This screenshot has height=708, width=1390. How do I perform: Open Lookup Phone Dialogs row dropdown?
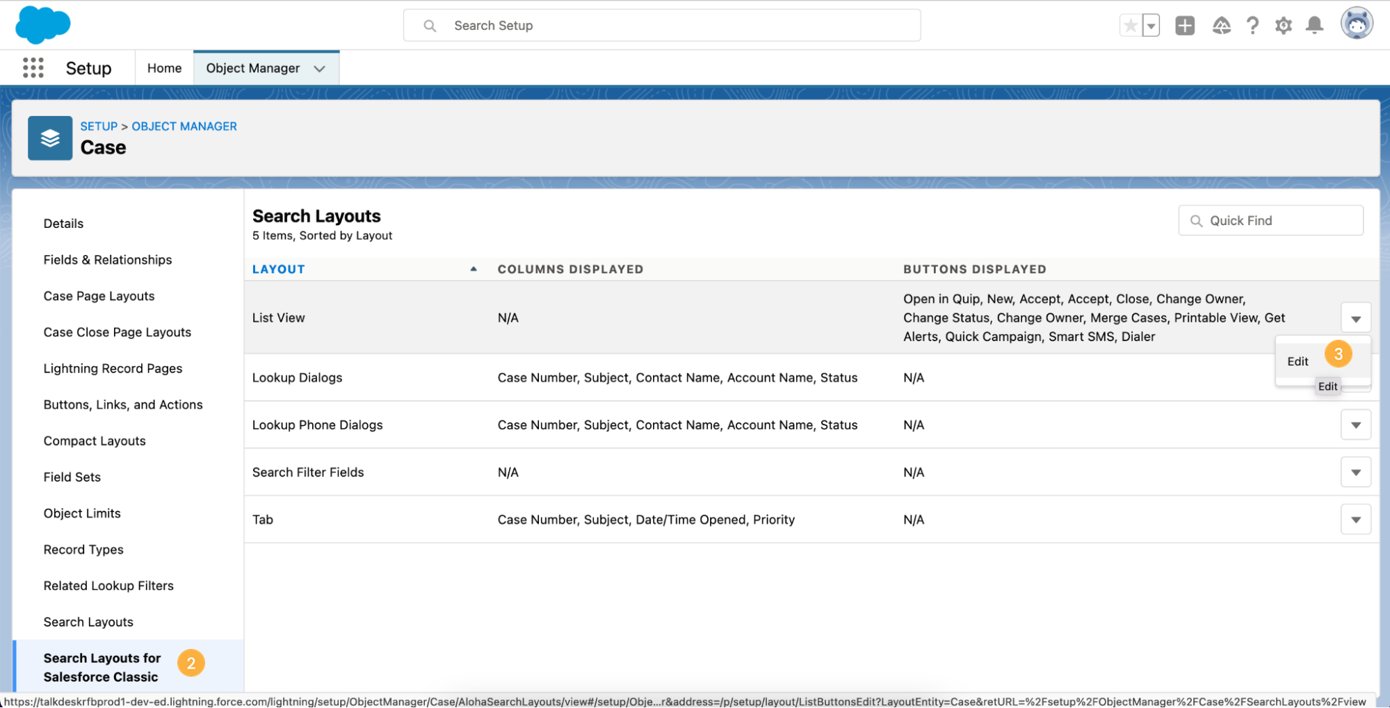click(1355, 425)
